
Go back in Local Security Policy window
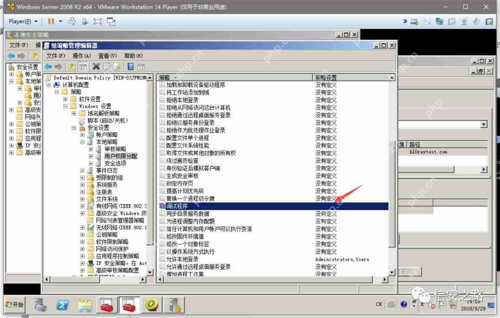click(x=11, y=56)
